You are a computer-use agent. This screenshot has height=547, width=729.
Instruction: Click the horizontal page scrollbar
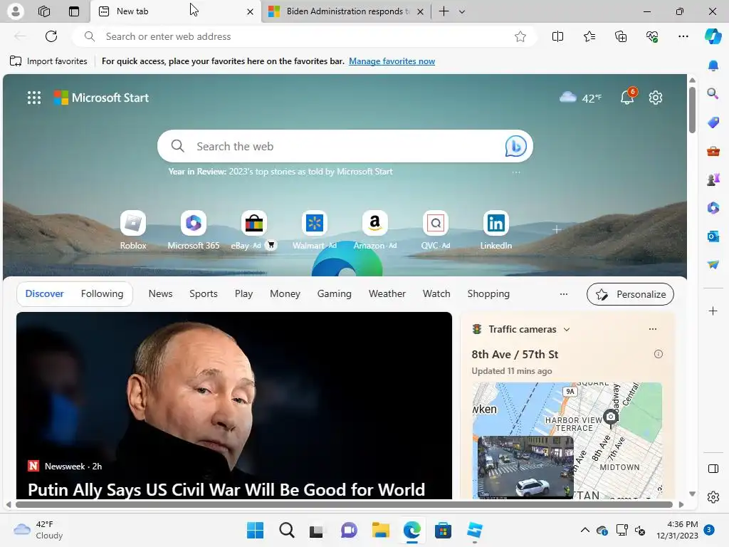[344, 504]
